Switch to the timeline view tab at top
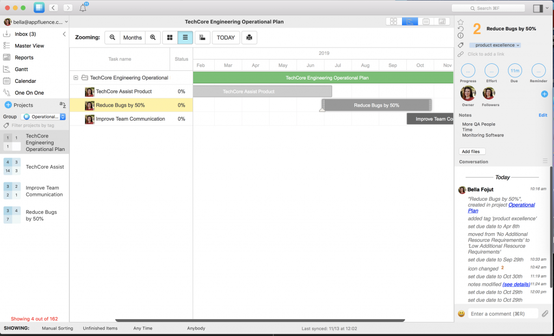Viewport: 554px width, 336px height. click(410, 21)
